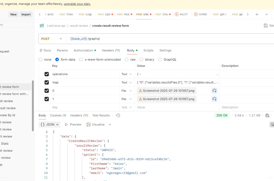This screenshot has width=274, height=181.
Task: Uncheck the map row checkbox
Action: (47, 82)
